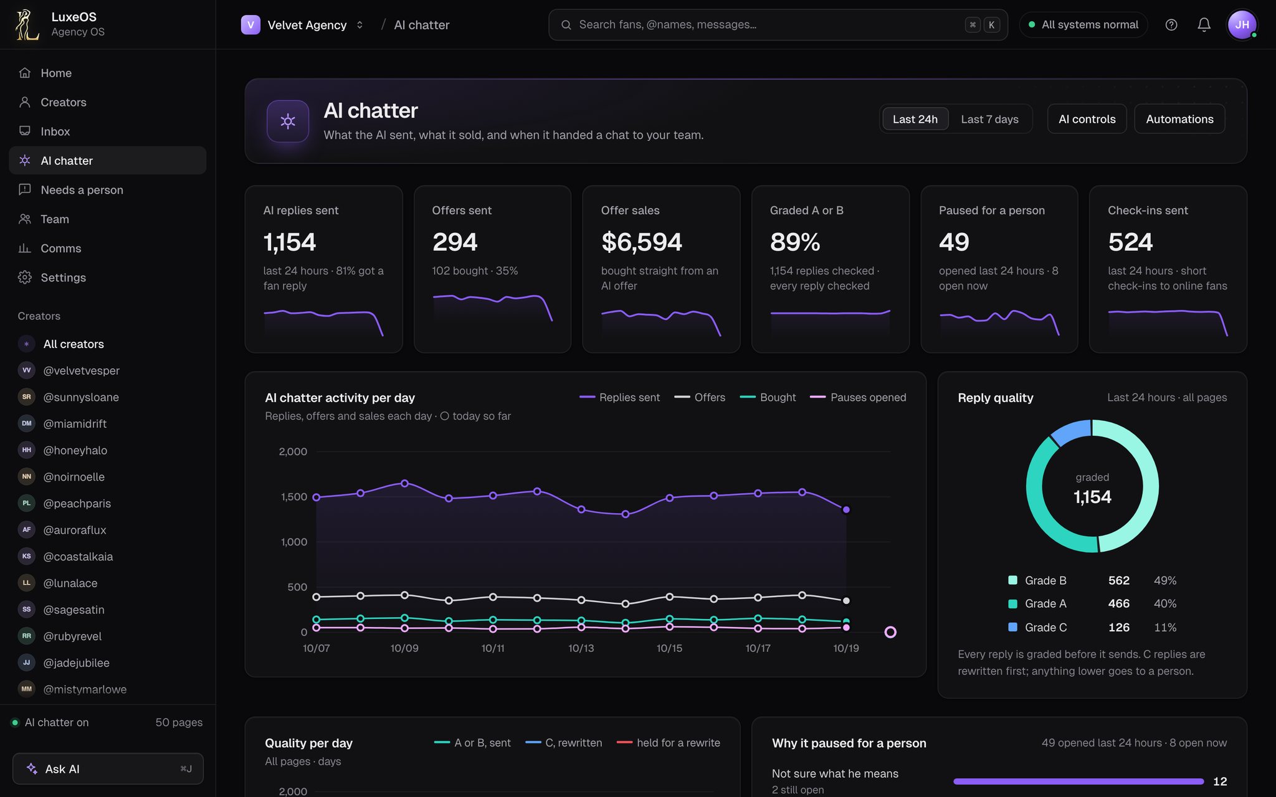This screenshot has width=1276, height=797.
Task: Go to Creators in the sidebar
Action: [107, 102]
